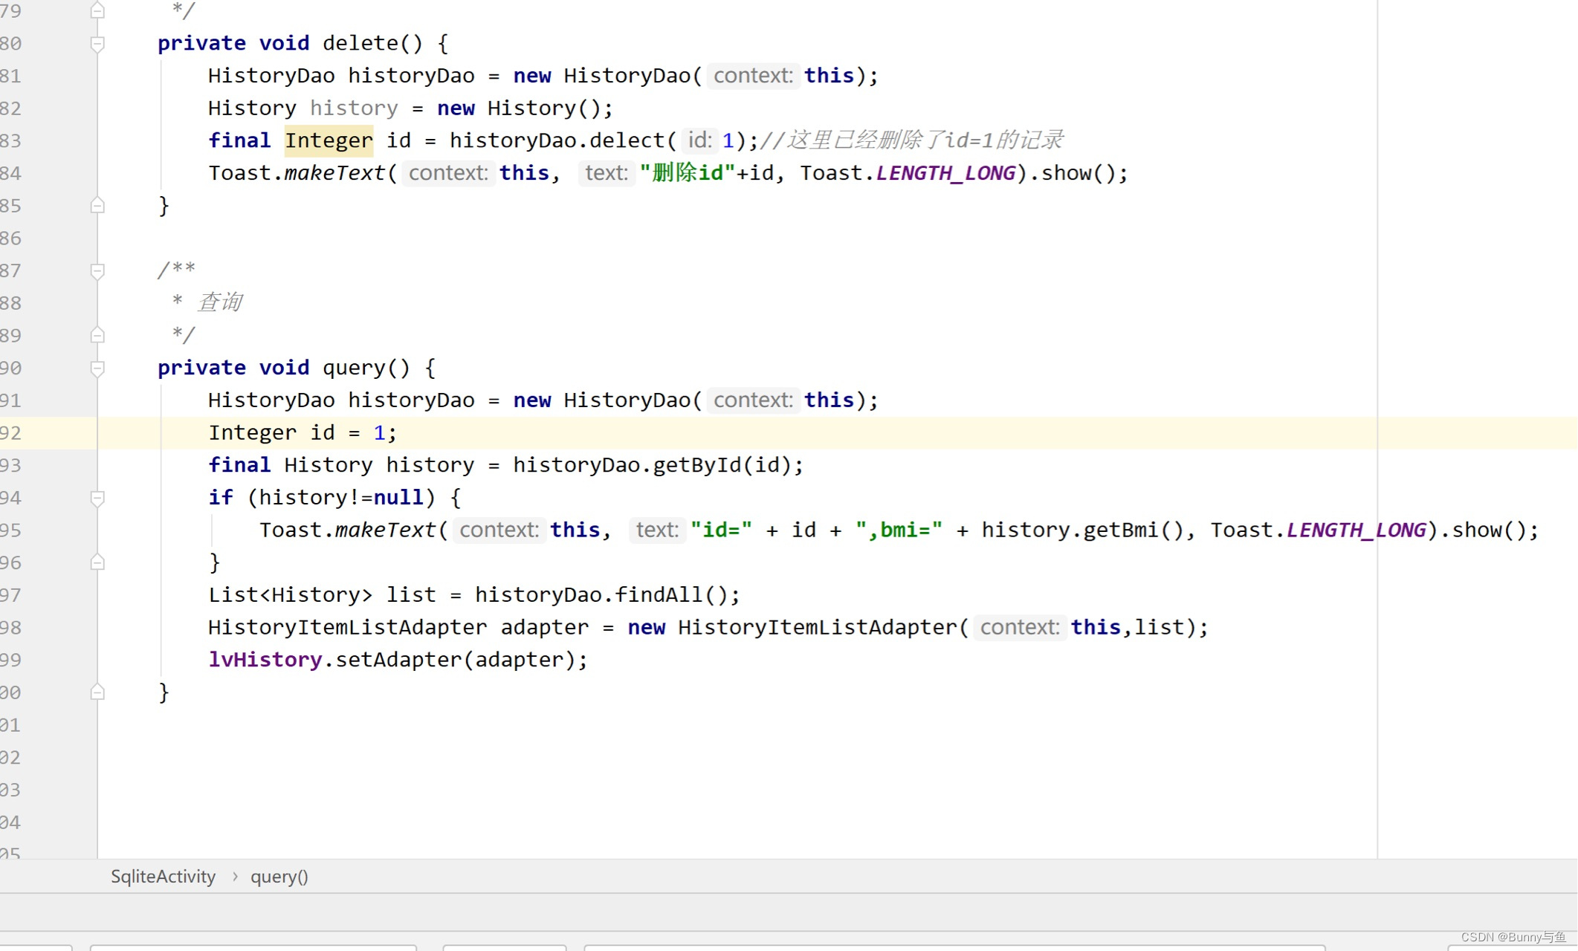Screen dimensions: 1578x951
Task: Collapse the query() method fold marker
Action: pyautogui.click(x=97, y=367)
